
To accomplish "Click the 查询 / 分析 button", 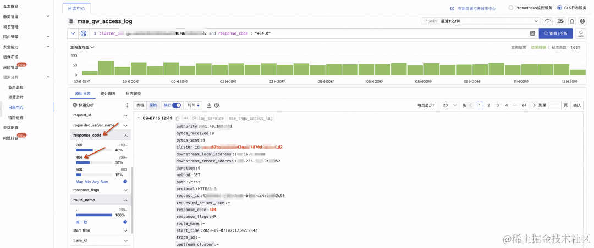I will (555, 33).
